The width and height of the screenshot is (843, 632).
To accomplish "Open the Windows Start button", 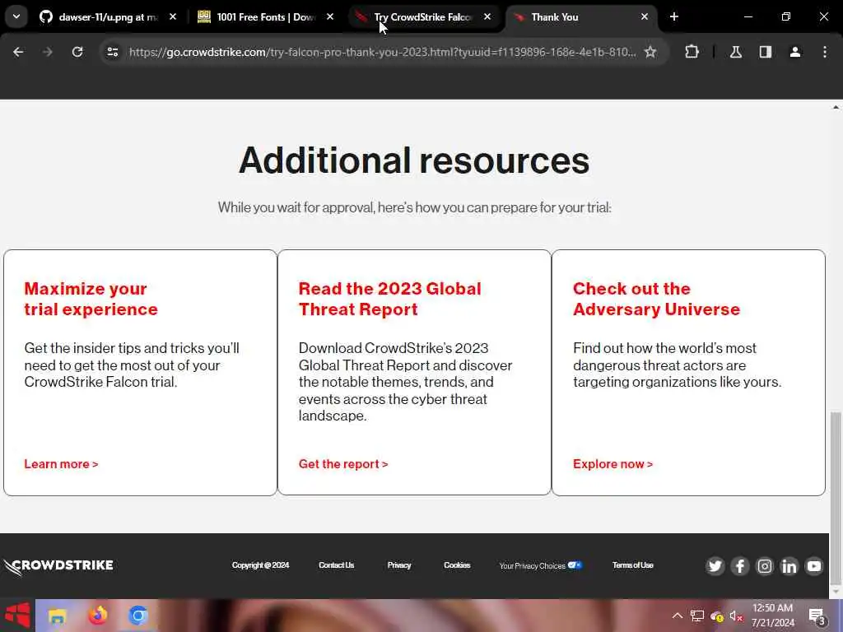I will [17, 616].
